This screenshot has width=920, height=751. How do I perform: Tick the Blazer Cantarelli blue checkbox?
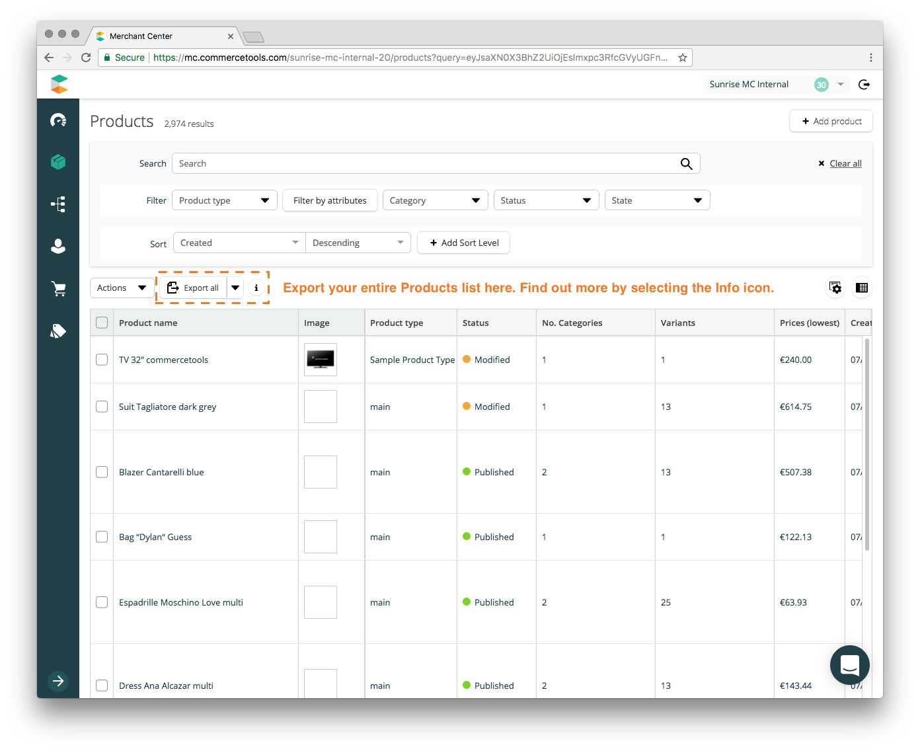click(x=102, y=472)
